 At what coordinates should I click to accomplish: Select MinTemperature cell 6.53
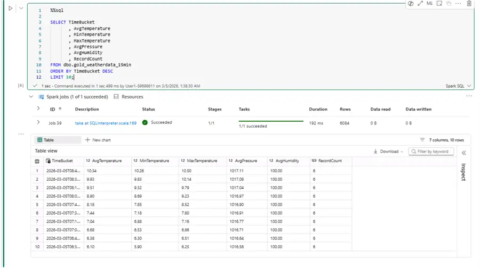point(155,230)
